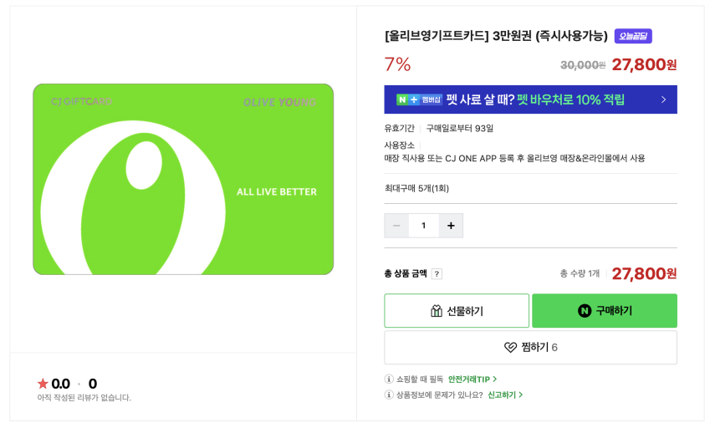Click the info icon beside 상품정보에 문제가 있나요?
This screenshot has width=710, height=428.
389,395
